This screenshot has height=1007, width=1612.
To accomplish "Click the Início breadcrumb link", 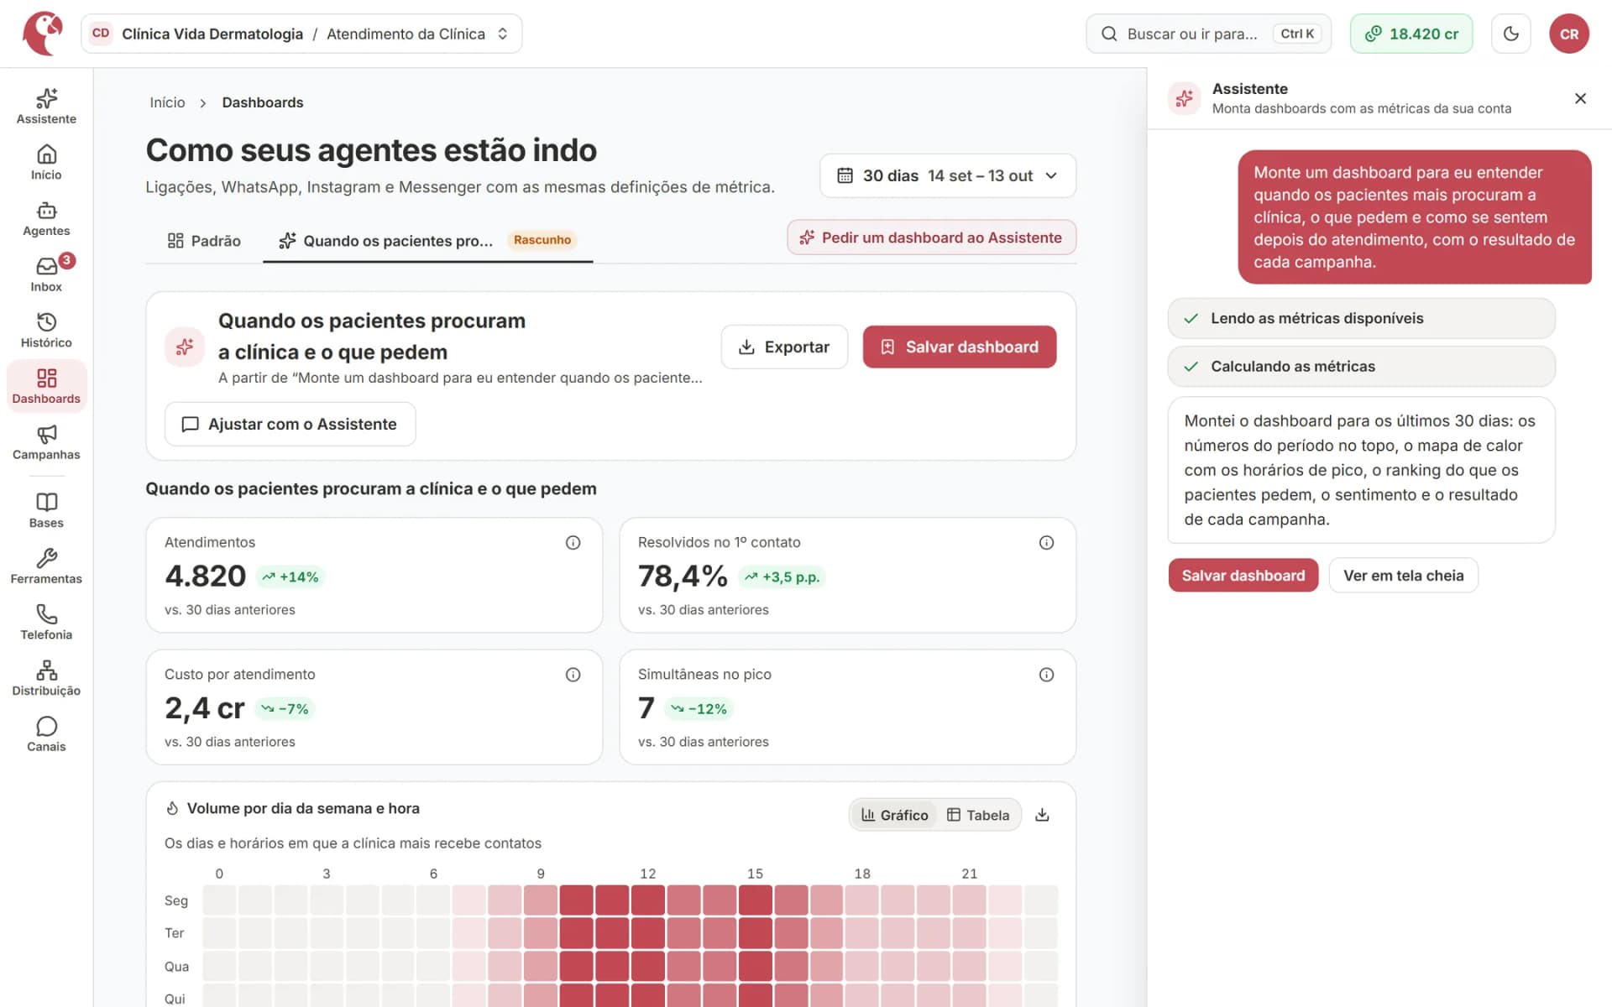I will 167,102.
